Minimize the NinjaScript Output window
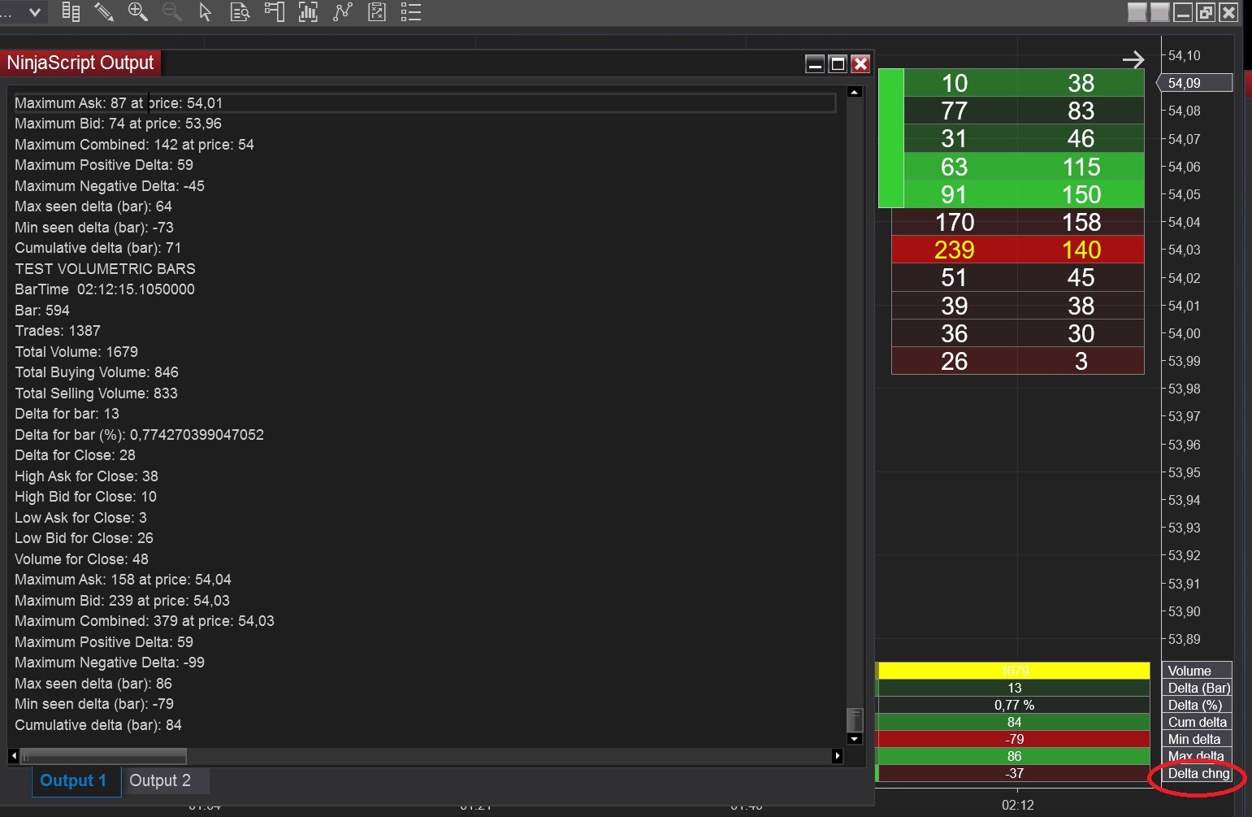The width and height of the screenshot is (1252, 817). tap(815, 64)
